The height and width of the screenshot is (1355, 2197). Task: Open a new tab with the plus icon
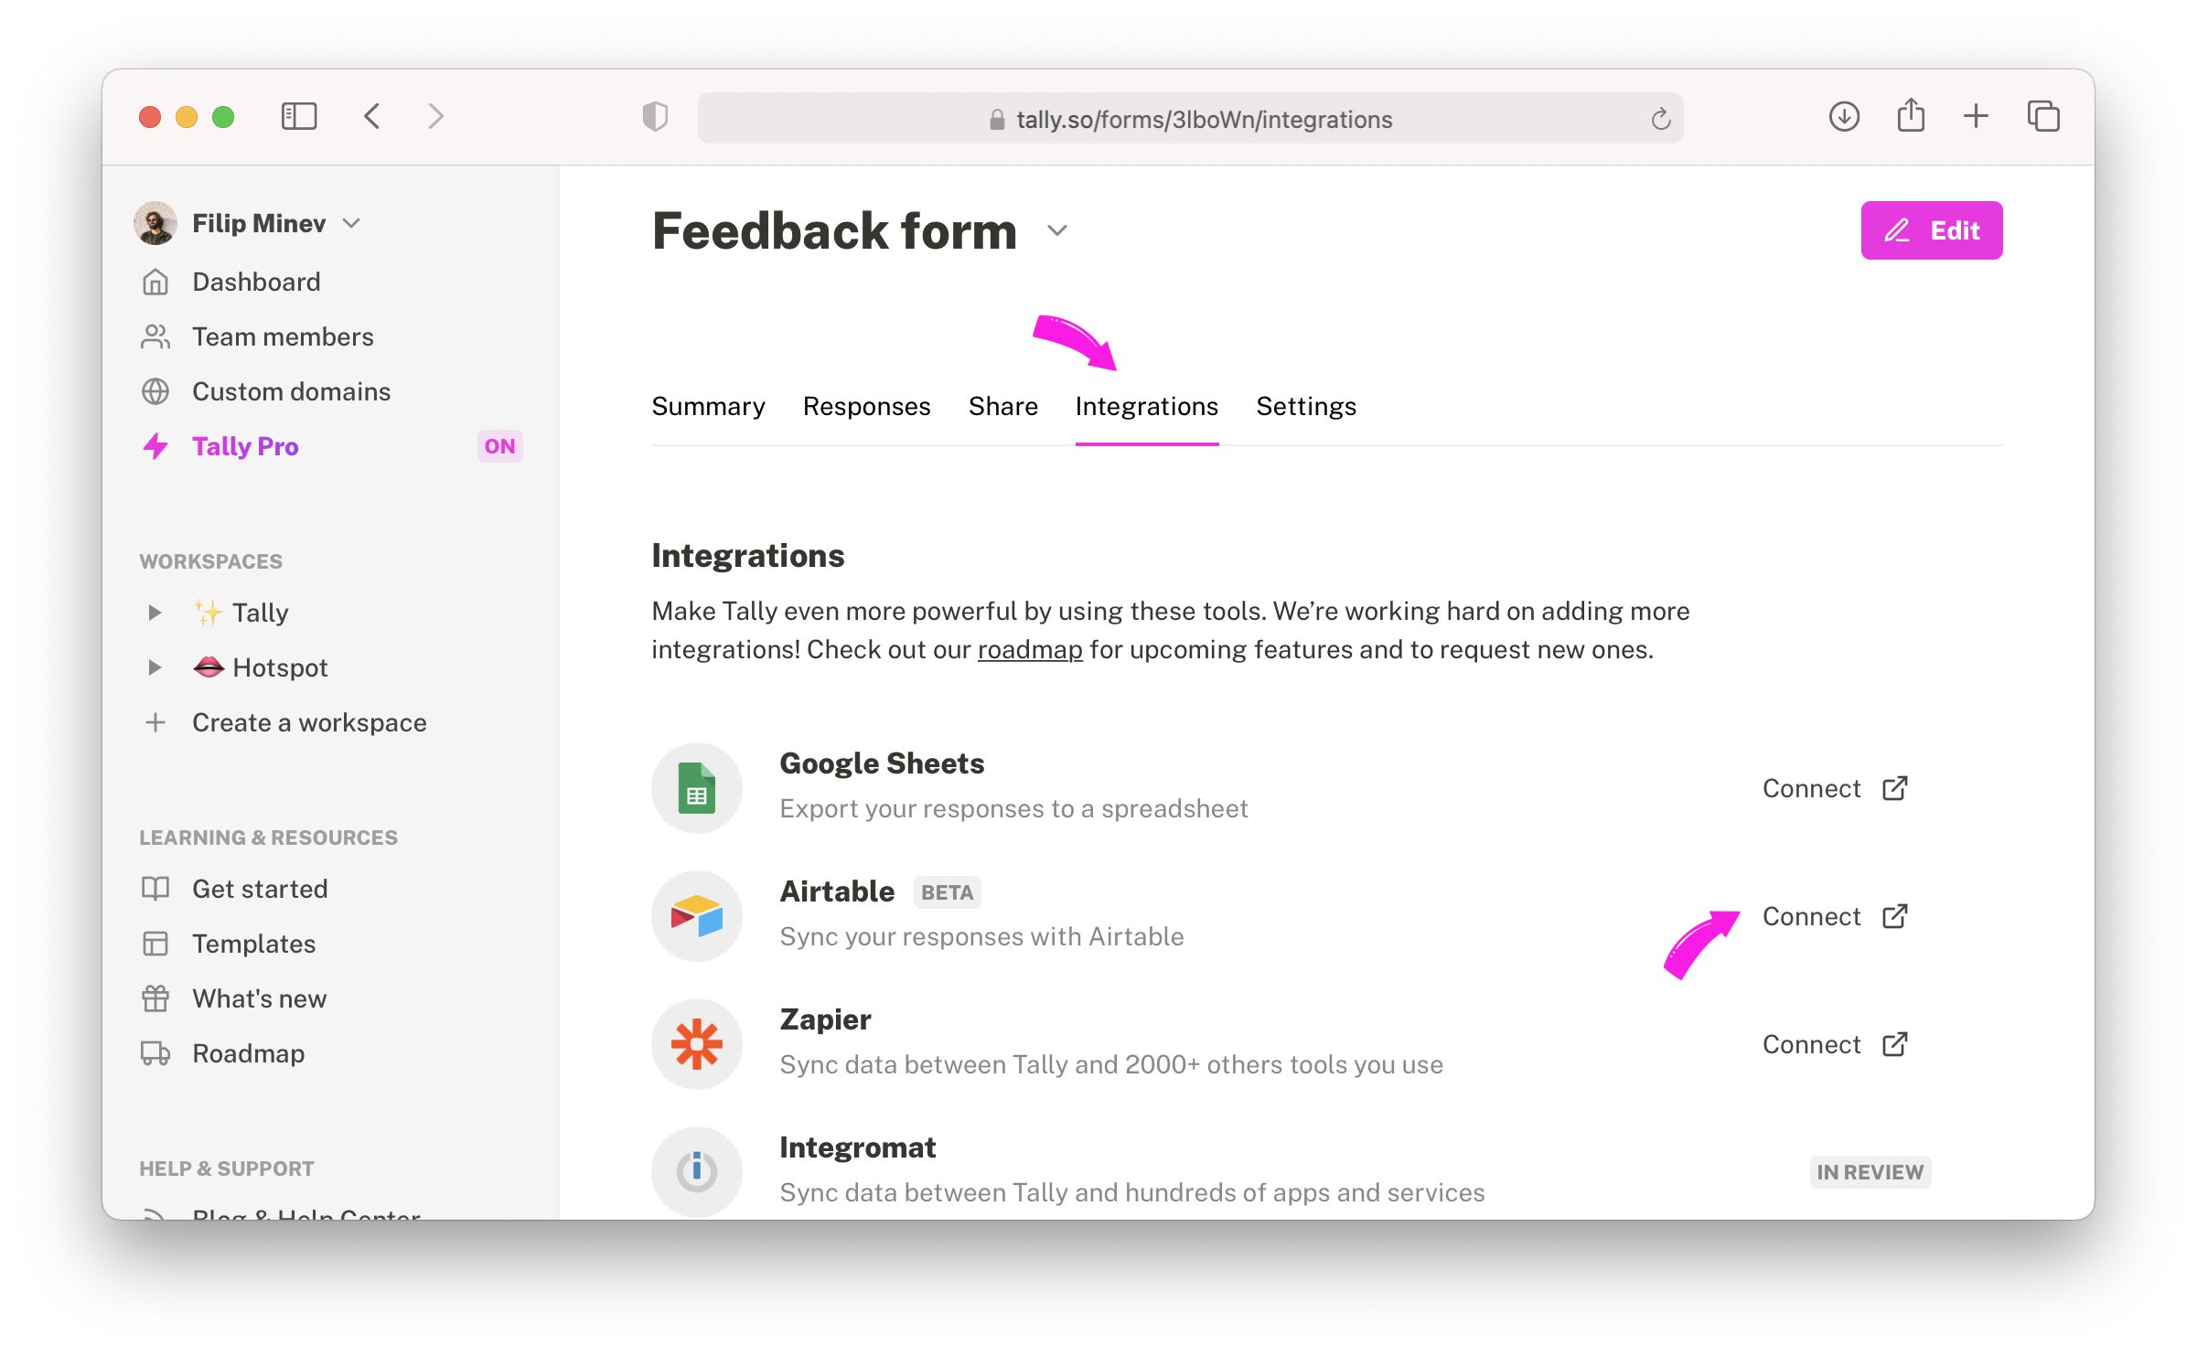[1976, 116]
